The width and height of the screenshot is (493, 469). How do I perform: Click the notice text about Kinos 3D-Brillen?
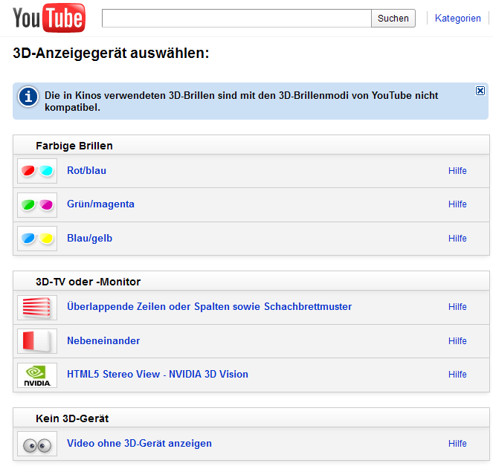[241, 101]
